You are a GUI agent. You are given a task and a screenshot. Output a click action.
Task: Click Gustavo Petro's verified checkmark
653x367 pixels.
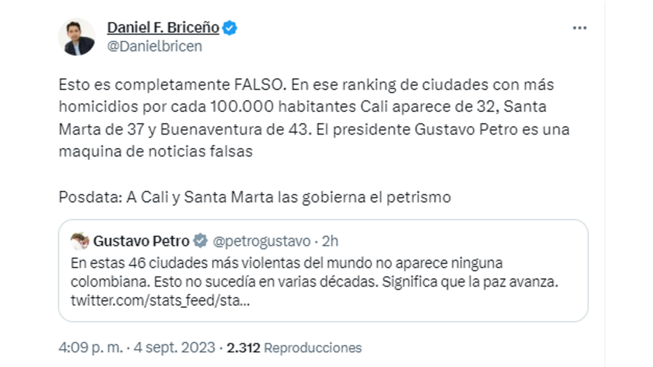200,241
